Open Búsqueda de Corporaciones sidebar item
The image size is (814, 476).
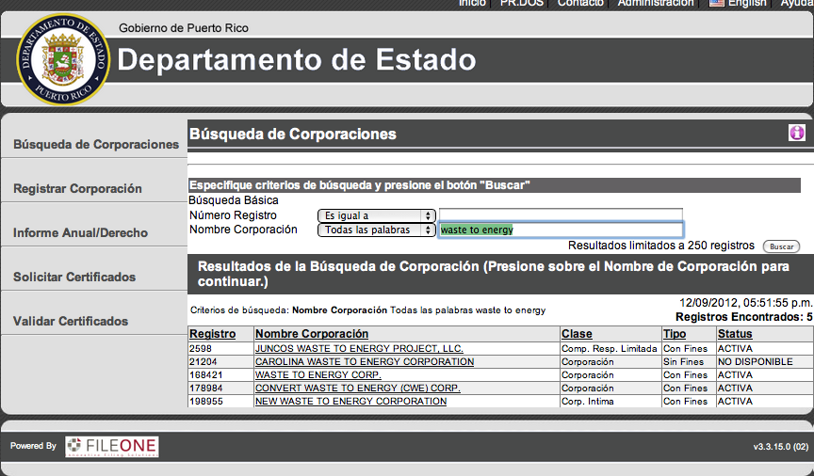pyautogui.click(x=95, y=145)
